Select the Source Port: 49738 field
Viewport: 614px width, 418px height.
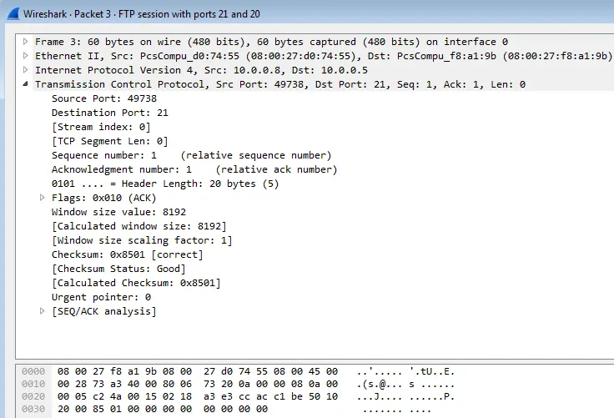pos(104,98)
